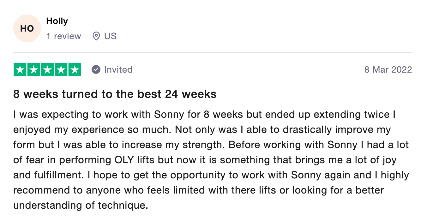This screenshot has height=221, width=427.
Task: Click the fourth green rating star
Action: [x=61, y=69]
